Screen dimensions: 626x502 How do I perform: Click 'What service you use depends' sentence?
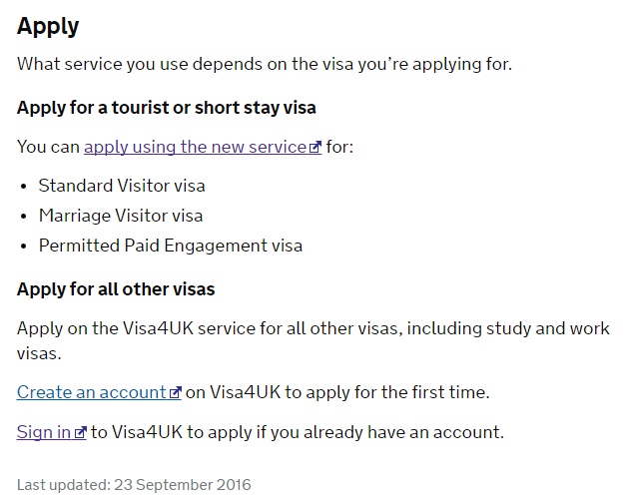coord(265,64)
